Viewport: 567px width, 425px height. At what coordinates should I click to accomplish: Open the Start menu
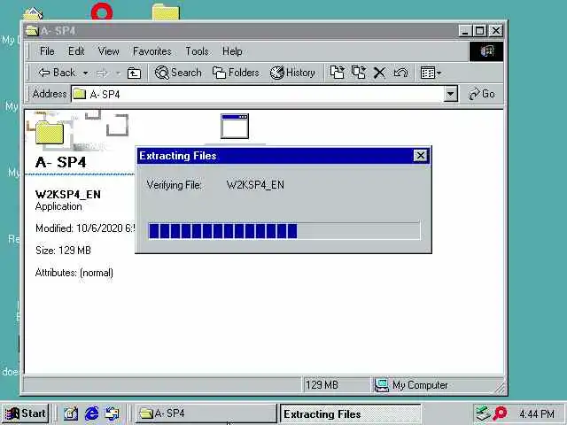click(26, 413)
